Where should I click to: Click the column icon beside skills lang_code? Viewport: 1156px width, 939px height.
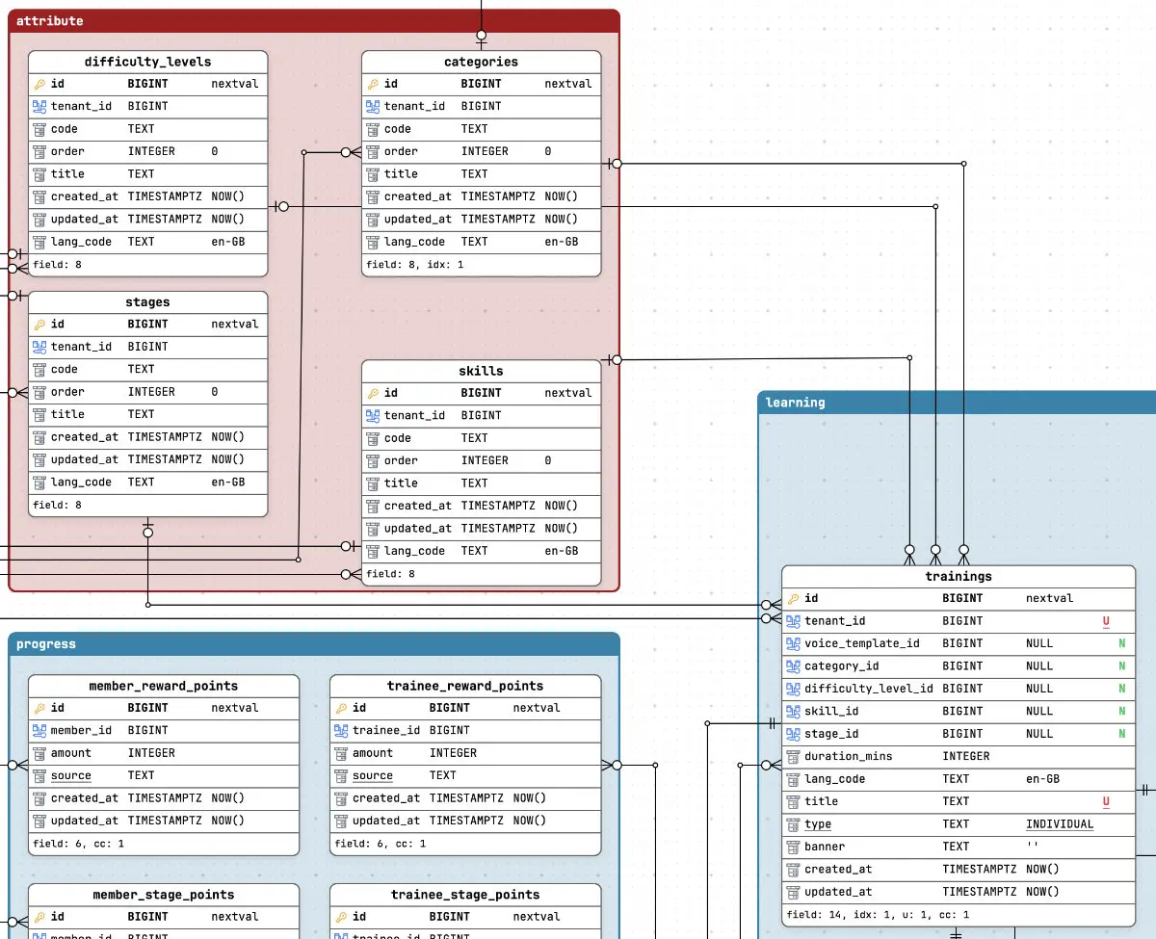pyautogui.click(x=373, y=551)
